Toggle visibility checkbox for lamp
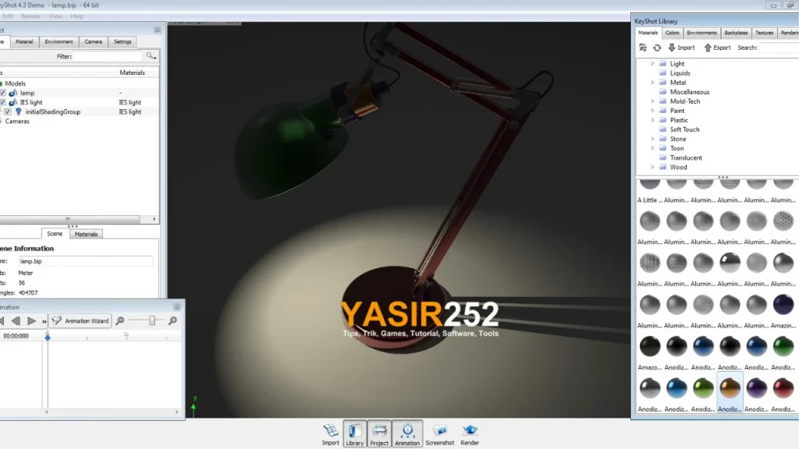The height and width of the screenshot is (449, 799). 2,93
